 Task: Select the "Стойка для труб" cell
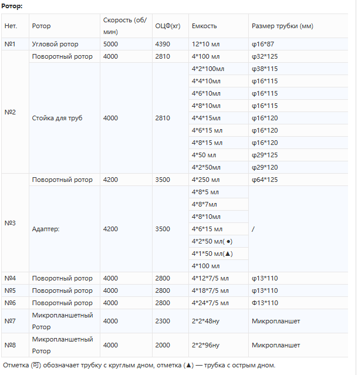57,118
